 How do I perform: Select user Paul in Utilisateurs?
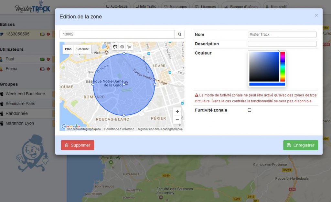(10, 59)
